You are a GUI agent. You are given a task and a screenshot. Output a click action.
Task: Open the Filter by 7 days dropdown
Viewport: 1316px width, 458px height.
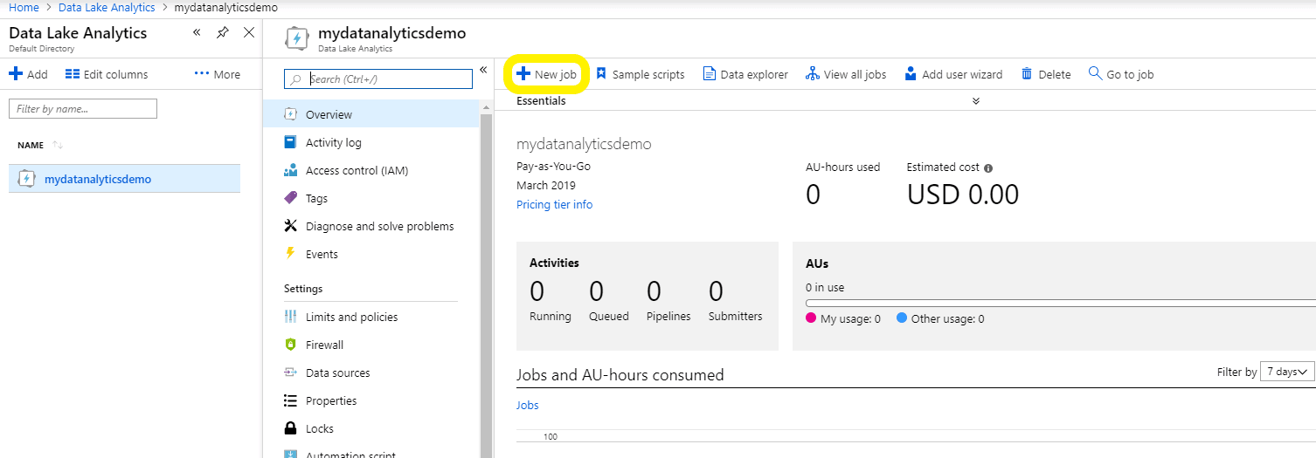pos(1287,372)
